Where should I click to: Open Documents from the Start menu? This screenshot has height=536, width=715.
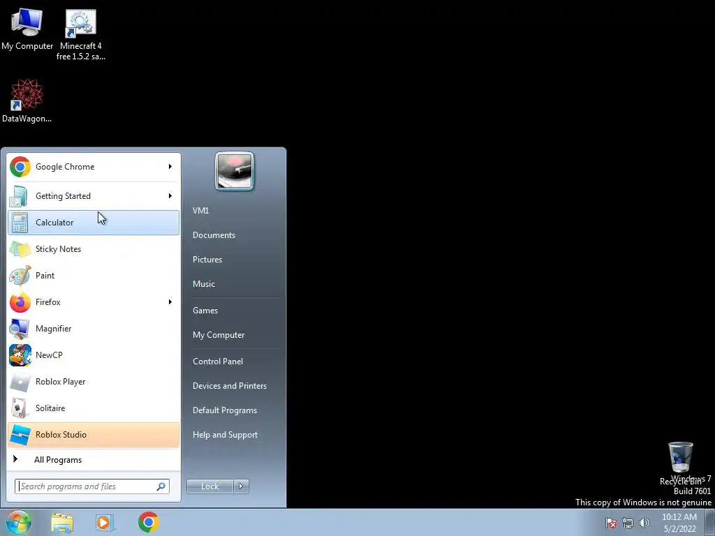tap(214, 235)
